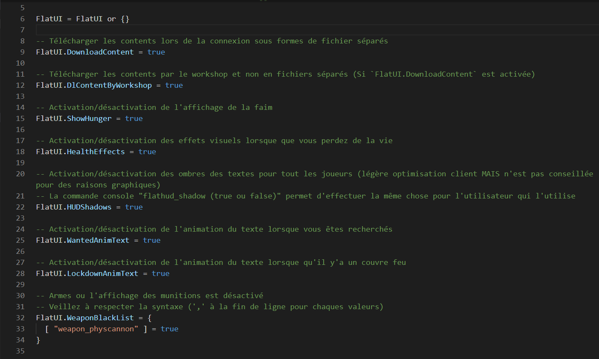Click the WantedAnimText property name

click(98, 240)
